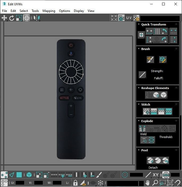The height and width of the screenshot is (187, 182).
Task: Collapse the Brush rollout
Action: click(x=139, y=49)
